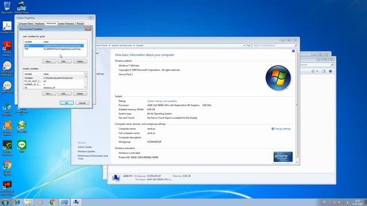367x206 pixels.
Task: Click Delete under System variables
Action: pos(80,94)
